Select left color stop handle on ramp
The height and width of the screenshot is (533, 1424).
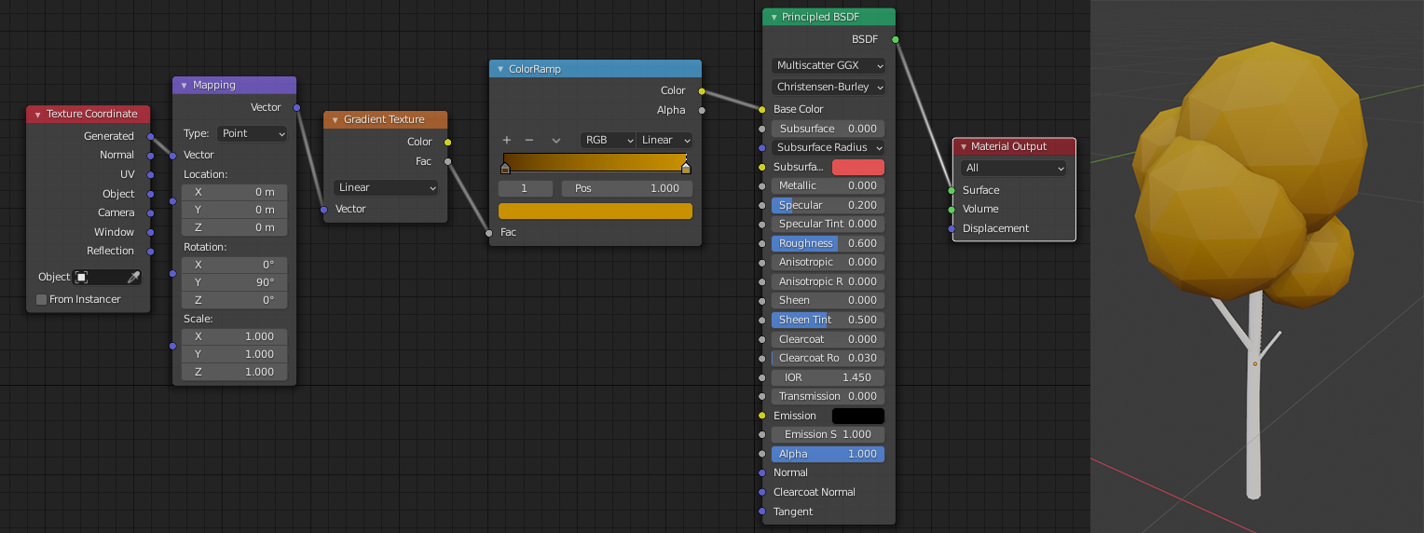click(x=505, y=169)
